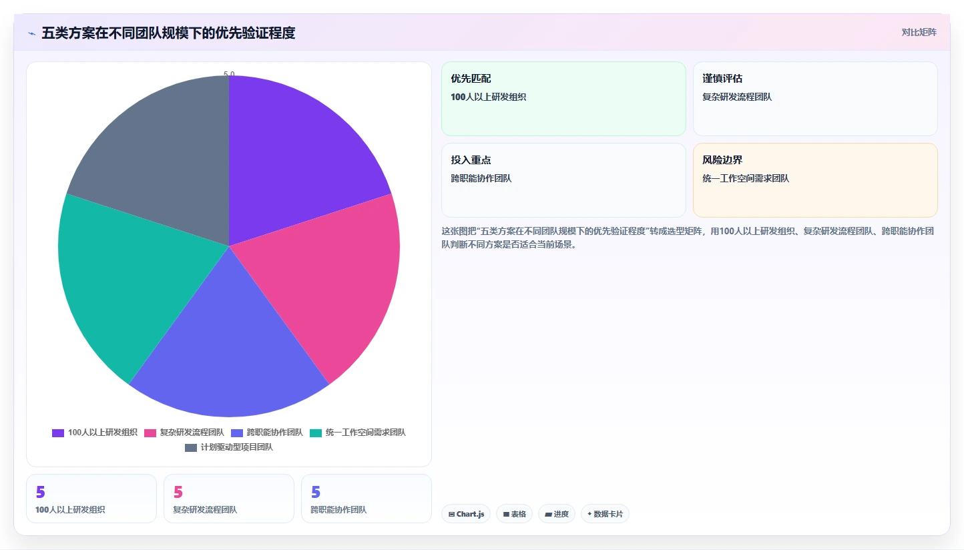This screenshot has width=964, height=550.
Task: Click the 对比矩阵 label in header
Action: pyautogui.click(x=919, y=32)
